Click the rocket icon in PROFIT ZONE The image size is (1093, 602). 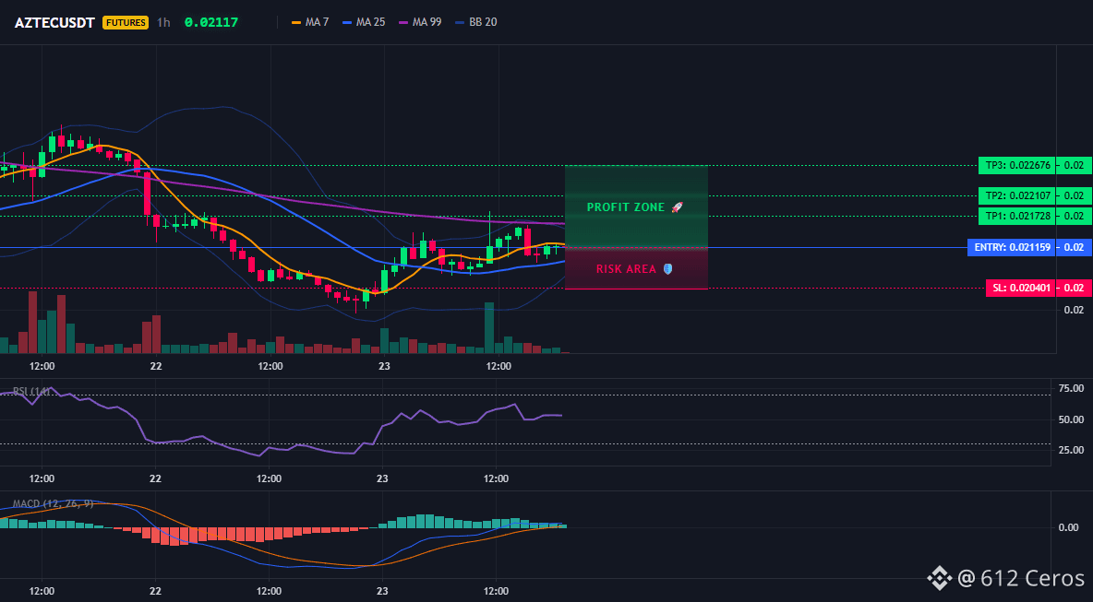point(677,207)
